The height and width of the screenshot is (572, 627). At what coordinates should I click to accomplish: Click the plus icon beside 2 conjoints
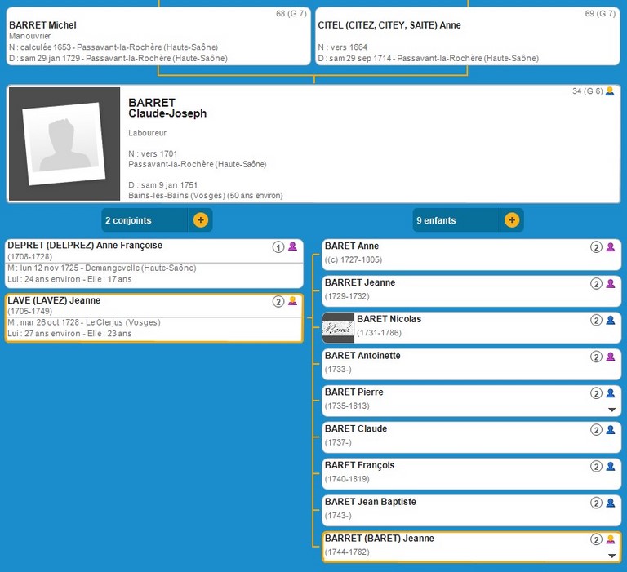click(x=201, y=220)
